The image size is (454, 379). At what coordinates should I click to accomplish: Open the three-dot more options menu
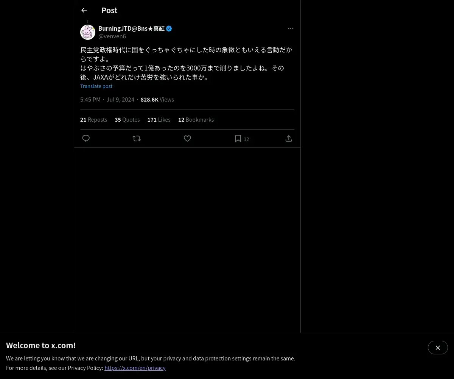click(x=291, y=28)
